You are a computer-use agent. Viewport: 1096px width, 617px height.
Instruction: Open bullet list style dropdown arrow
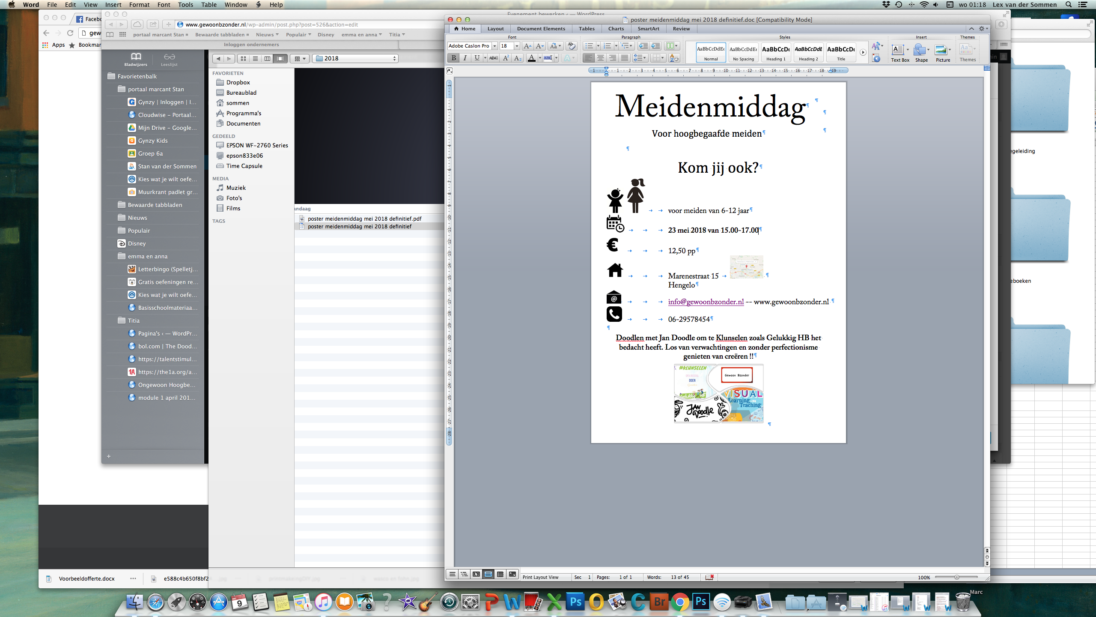[598, 46]
